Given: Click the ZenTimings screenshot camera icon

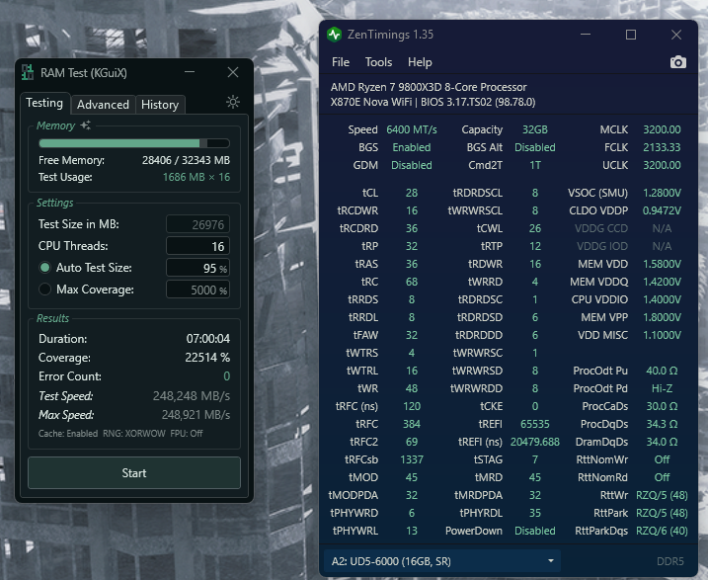Looking at the screenshot, I should pyautogui.click(x=677, y=62).
